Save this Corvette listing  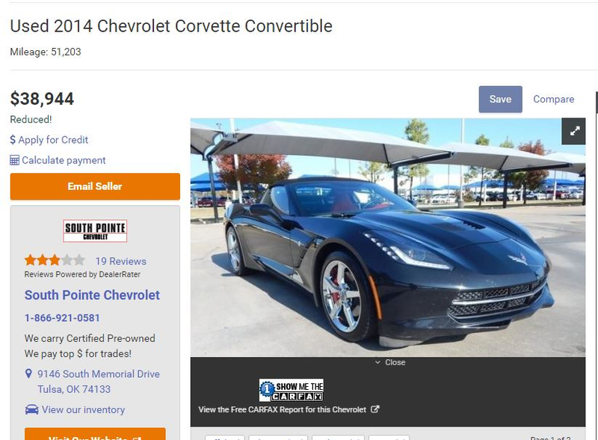point(500,100)
